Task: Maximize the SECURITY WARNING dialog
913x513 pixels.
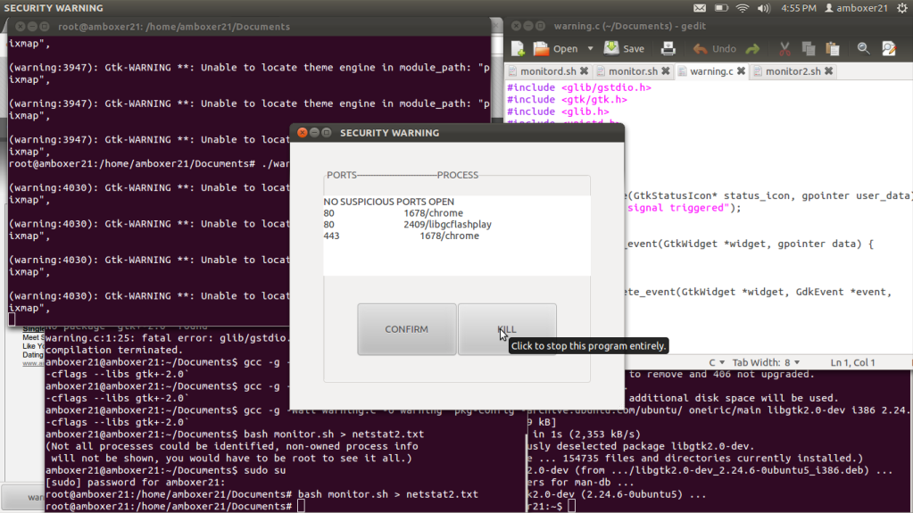Action: pyautogui.click(x=327, y=133)
